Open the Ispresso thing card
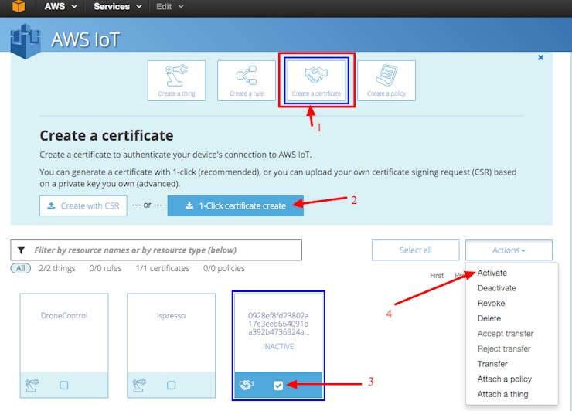The height and width of the screenshot is (411, 572). (171, 345)
